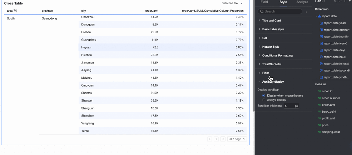Open the three-dot menu next to Search
The height and width of the screenshot is (155, 352).
[x=306, y=11]
